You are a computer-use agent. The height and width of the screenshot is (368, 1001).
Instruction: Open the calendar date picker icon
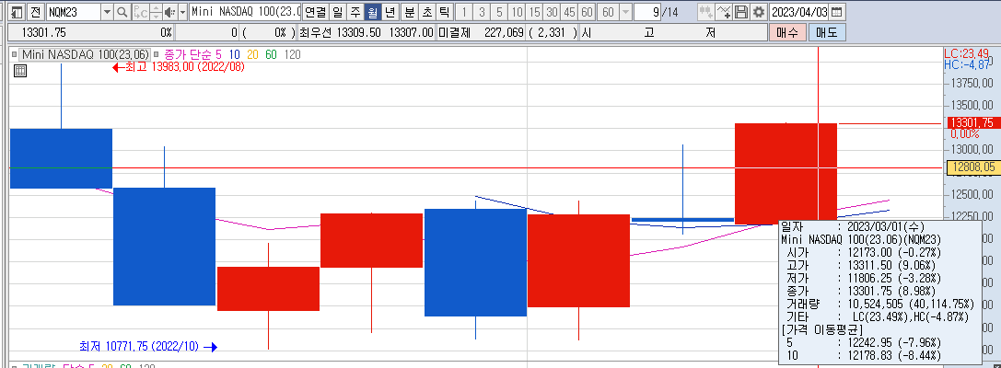836,12
